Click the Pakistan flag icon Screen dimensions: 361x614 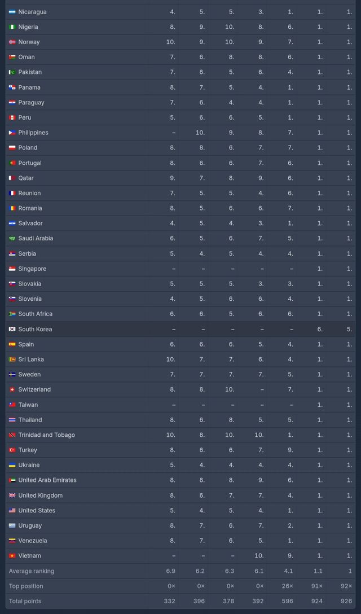pyautogui.click(x=12, y=72)
